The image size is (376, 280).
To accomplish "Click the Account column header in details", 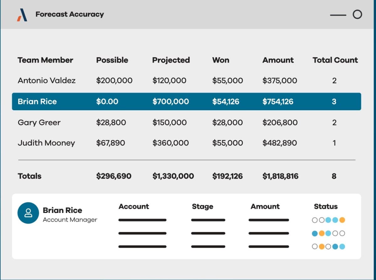I will pos(134,206).
